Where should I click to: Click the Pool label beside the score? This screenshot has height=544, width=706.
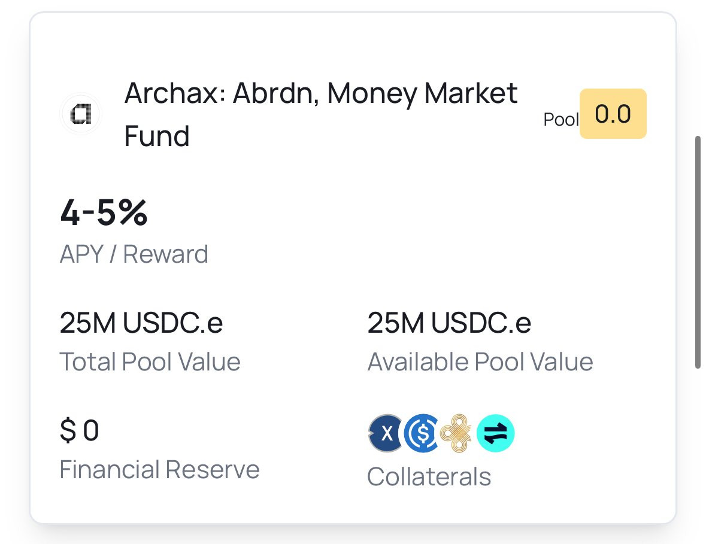[x=560, y=120]
